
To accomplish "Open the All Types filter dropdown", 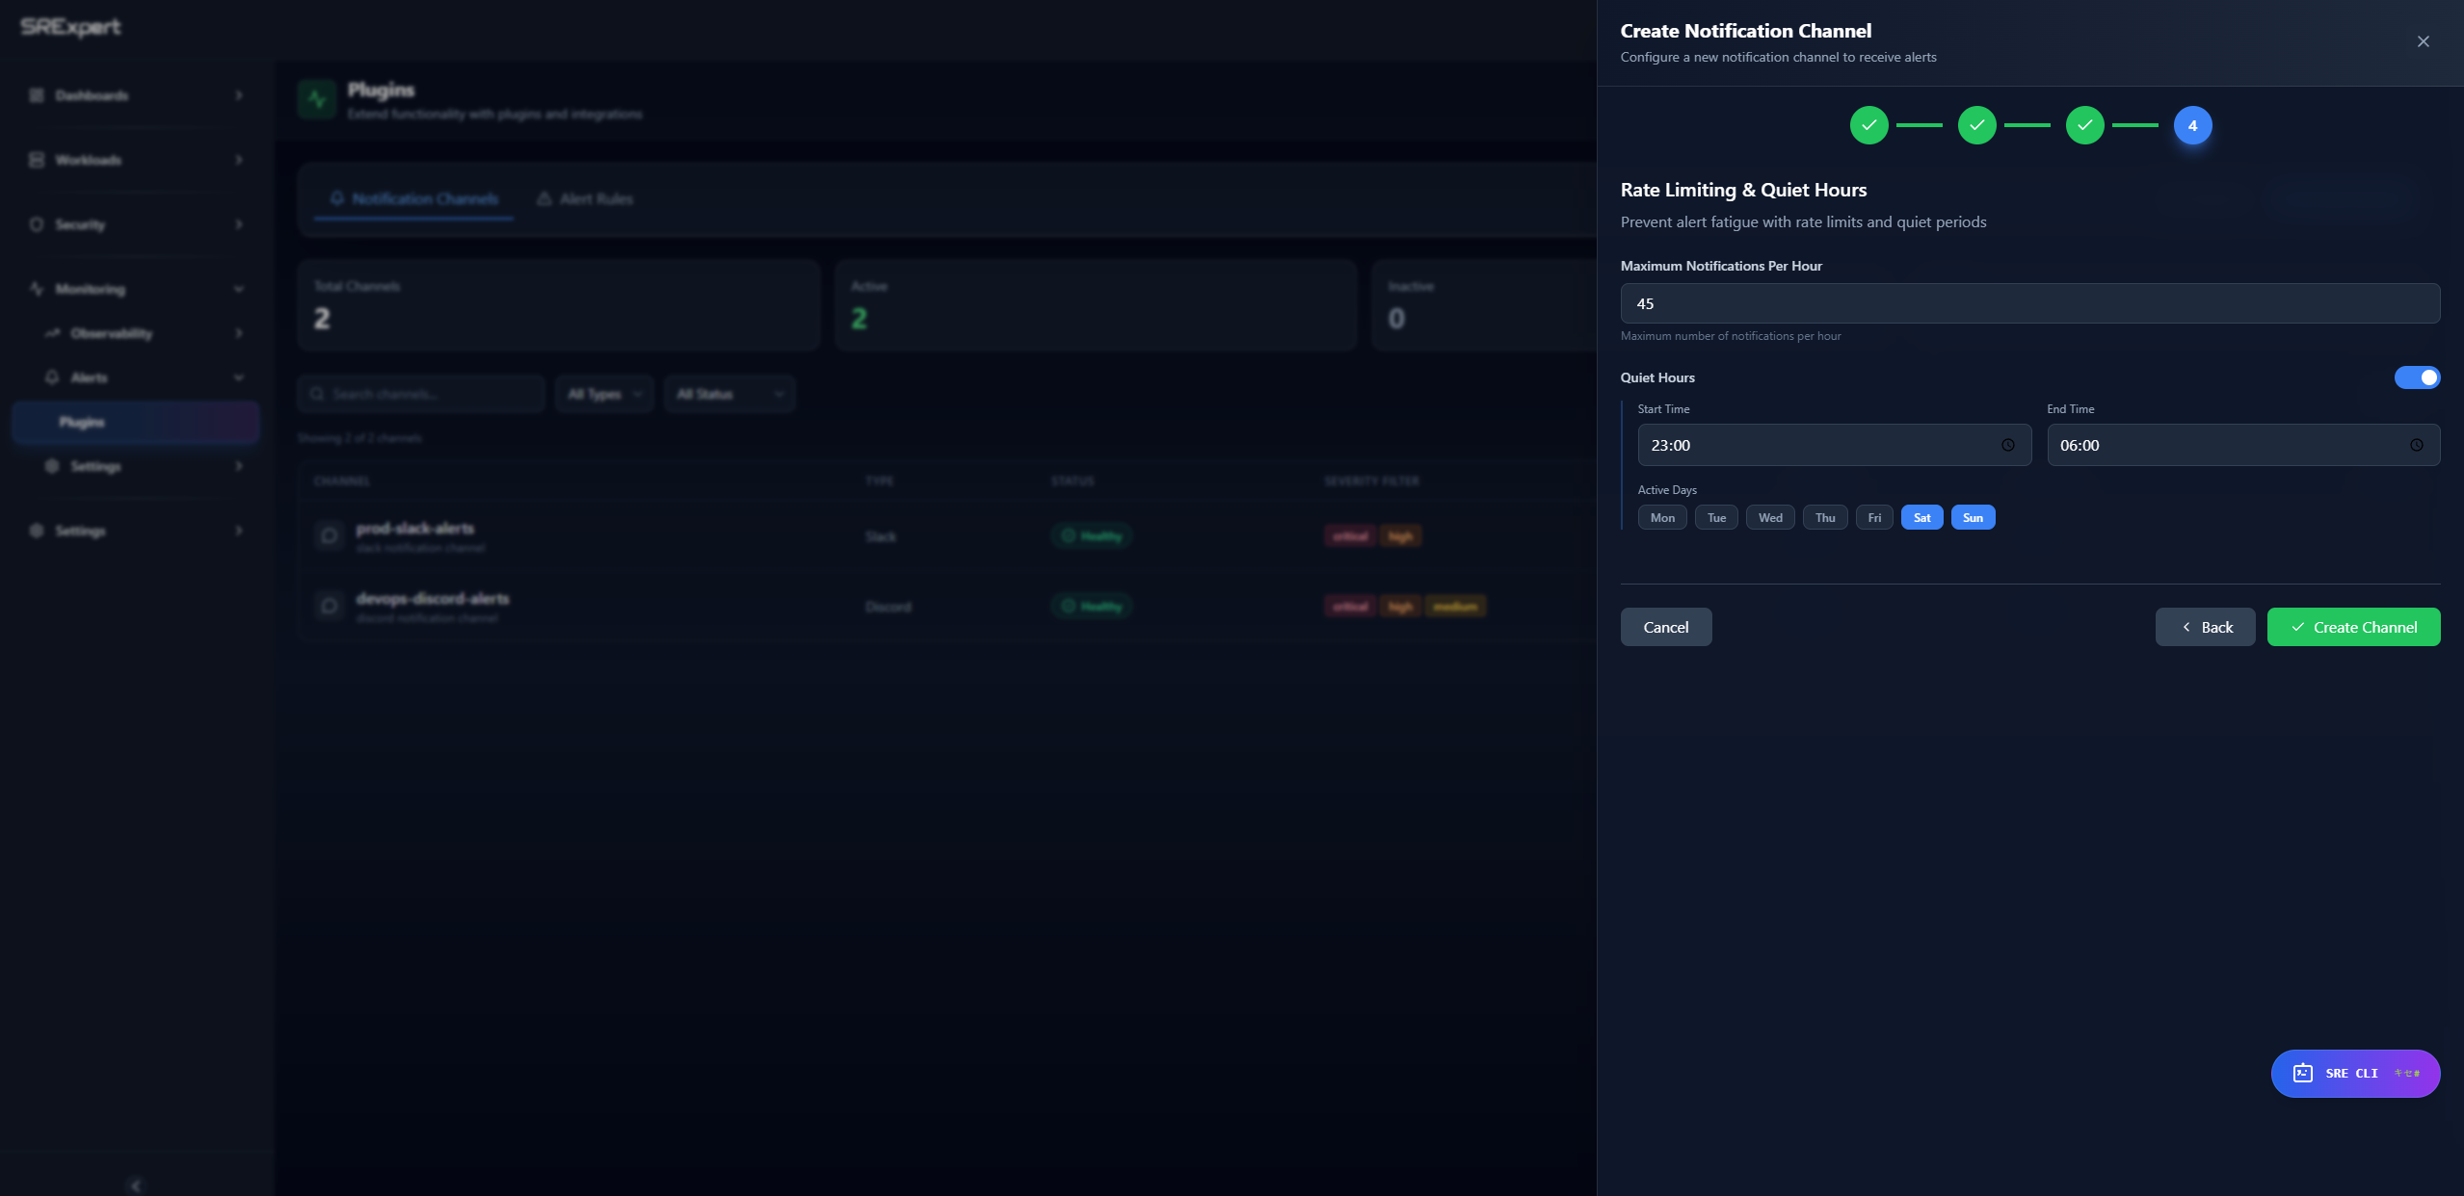I will [x=604, y=393].
